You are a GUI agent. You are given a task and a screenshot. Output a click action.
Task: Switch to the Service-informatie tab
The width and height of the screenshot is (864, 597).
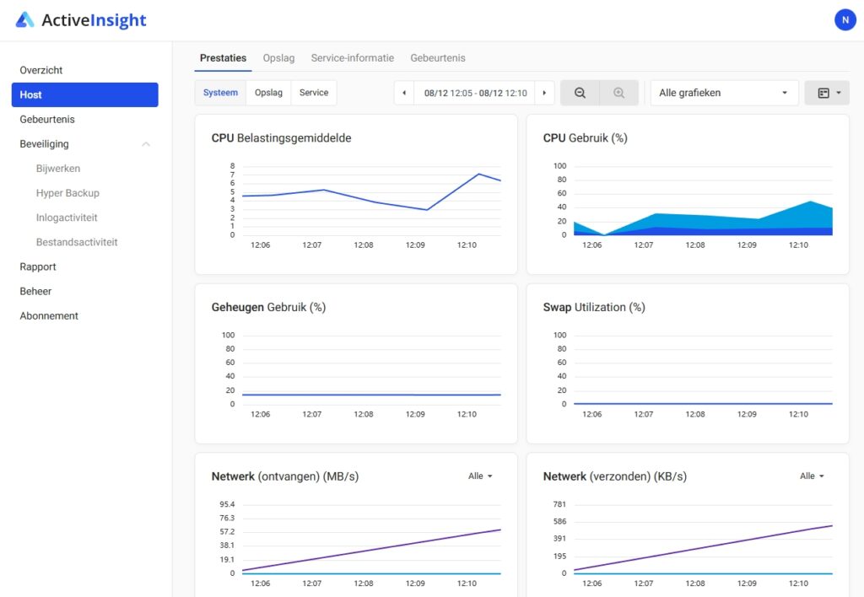point(352,58)
